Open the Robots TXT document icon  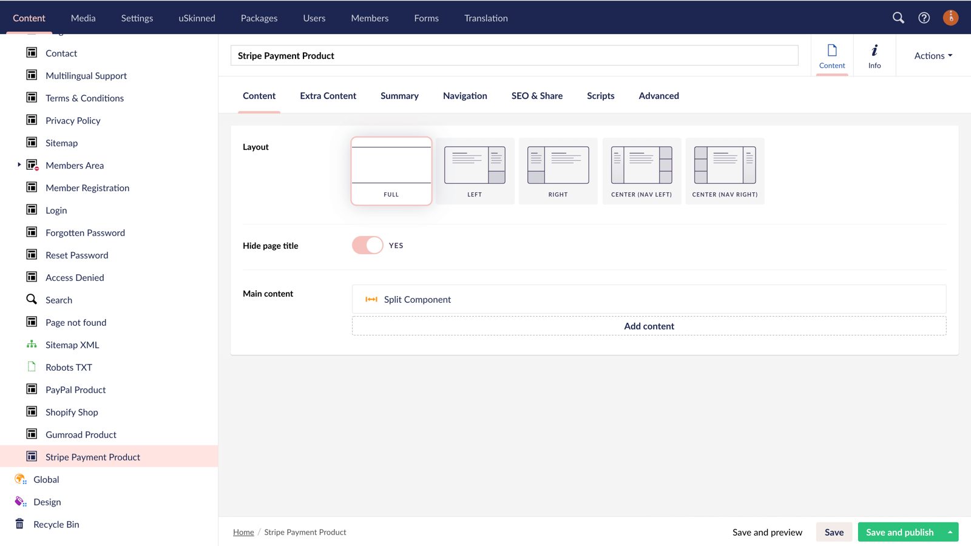point(31,366)
